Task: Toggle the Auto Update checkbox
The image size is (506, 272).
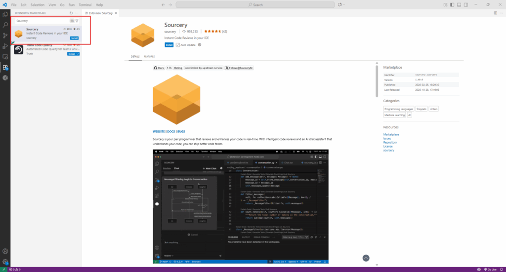Action: 178,44
